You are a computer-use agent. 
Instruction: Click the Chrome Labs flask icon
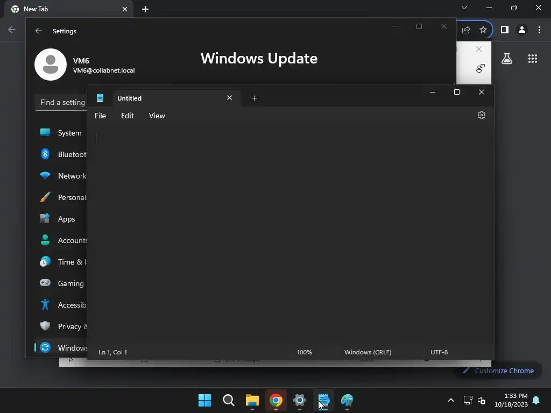click(507, 59)
